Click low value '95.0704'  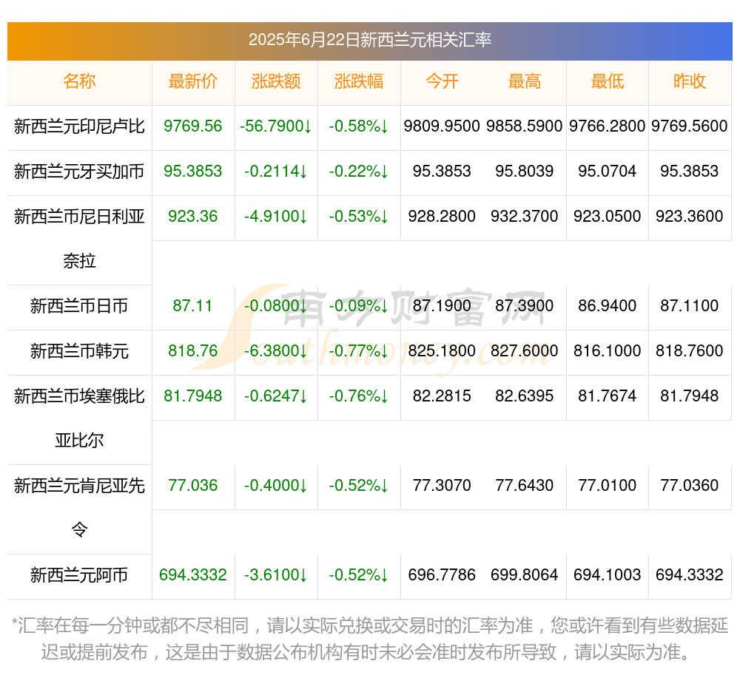pos(608,172)
